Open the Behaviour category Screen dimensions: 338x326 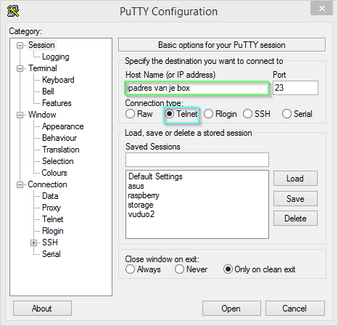tap(59, 138)
